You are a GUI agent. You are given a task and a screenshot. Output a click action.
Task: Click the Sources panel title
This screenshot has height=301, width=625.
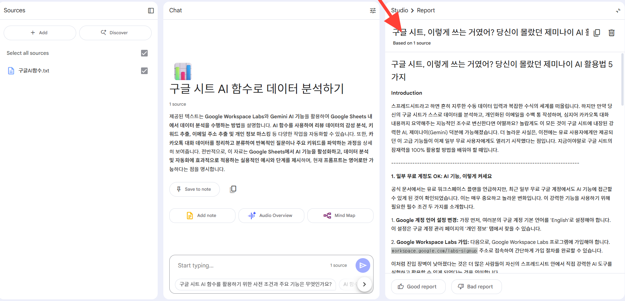(15, 10)
